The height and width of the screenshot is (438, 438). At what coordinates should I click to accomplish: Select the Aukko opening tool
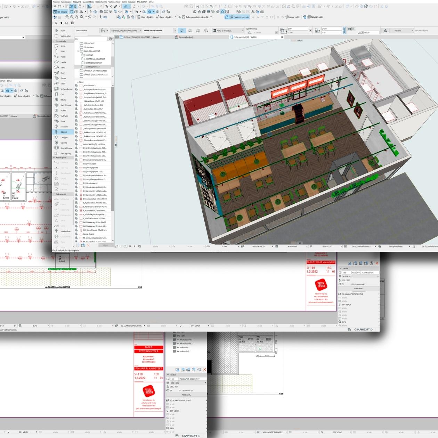coord(63,111)
